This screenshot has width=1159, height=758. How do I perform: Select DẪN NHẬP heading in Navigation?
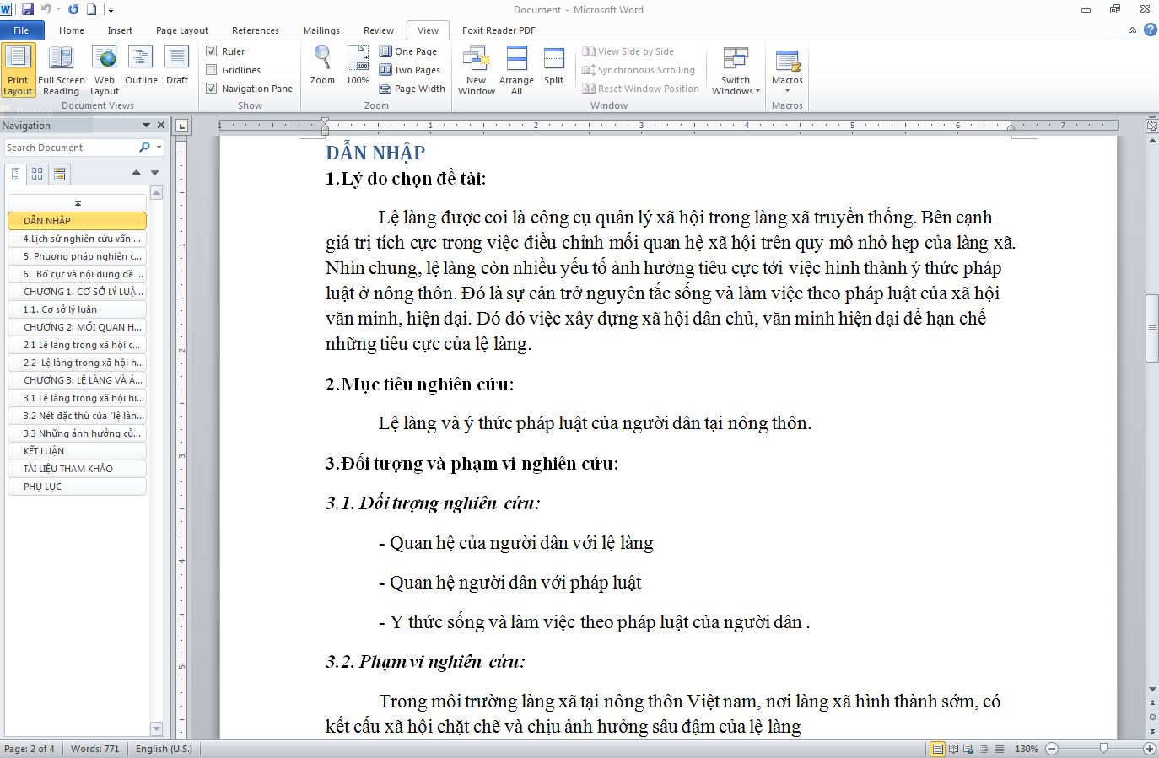(77, 221)
